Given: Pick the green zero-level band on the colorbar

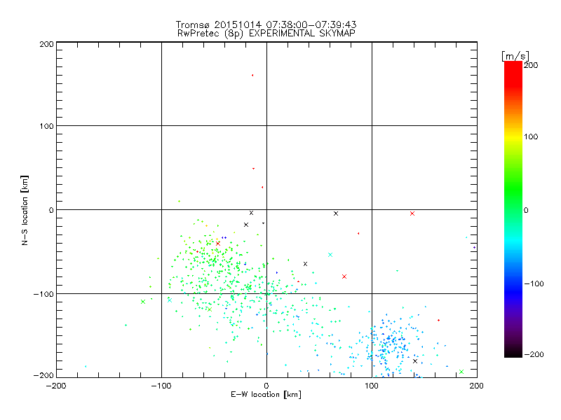Looking at the screenshot, I should click(x=513, y=209).
